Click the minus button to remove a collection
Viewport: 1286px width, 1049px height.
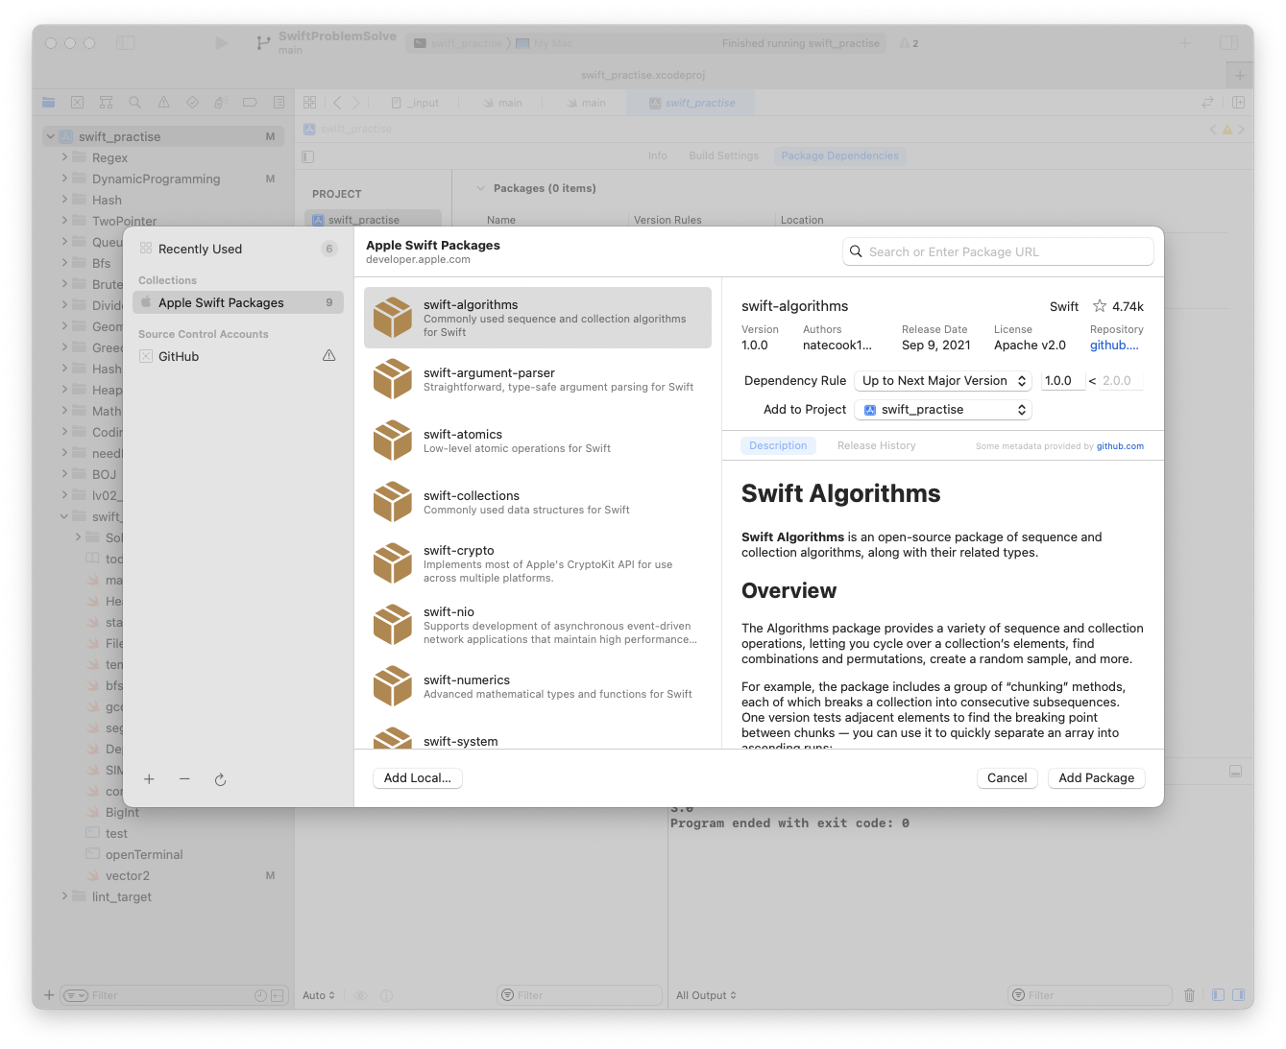point(184,779)
